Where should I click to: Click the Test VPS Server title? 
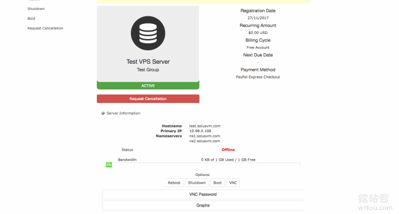click(148, 61)
